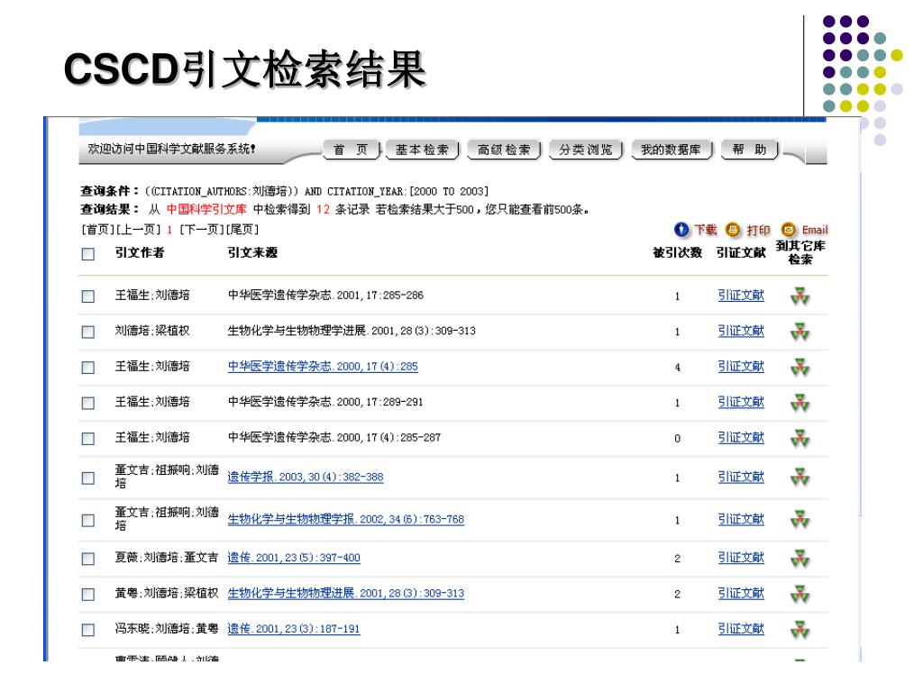Select checkbox for 2000, 17:289-291 row

(88, 403)
